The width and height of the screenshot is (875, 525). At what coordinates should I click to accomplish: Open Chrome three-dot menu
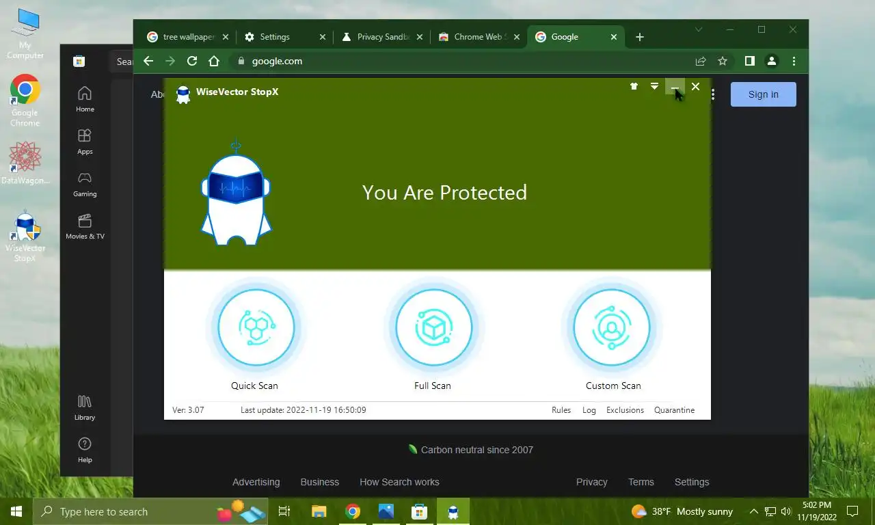point(794,61)
